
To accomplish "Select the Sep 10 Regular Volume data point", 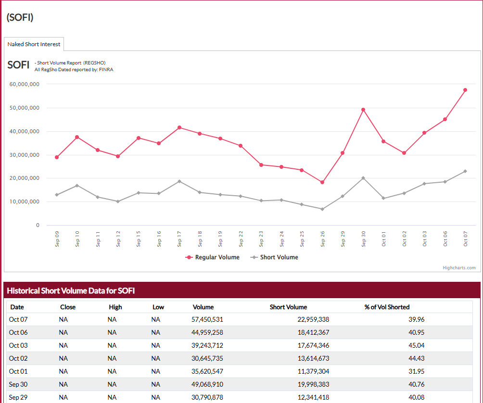I will 77,137.
